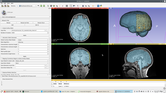Open the Models module green icon
This screenshot has width=166, height=93.
(54, 6)
